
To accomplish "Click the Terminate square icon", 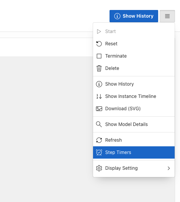I will point(99,56).
